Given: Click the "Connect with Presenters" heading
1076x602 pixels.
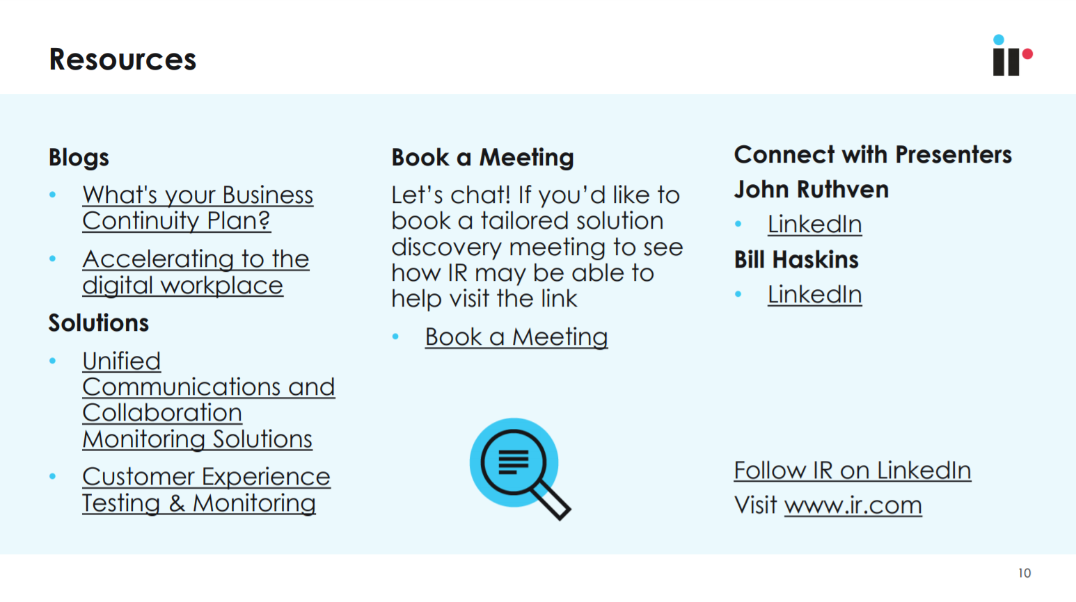Looking at the screenshot, I should 873,154.
